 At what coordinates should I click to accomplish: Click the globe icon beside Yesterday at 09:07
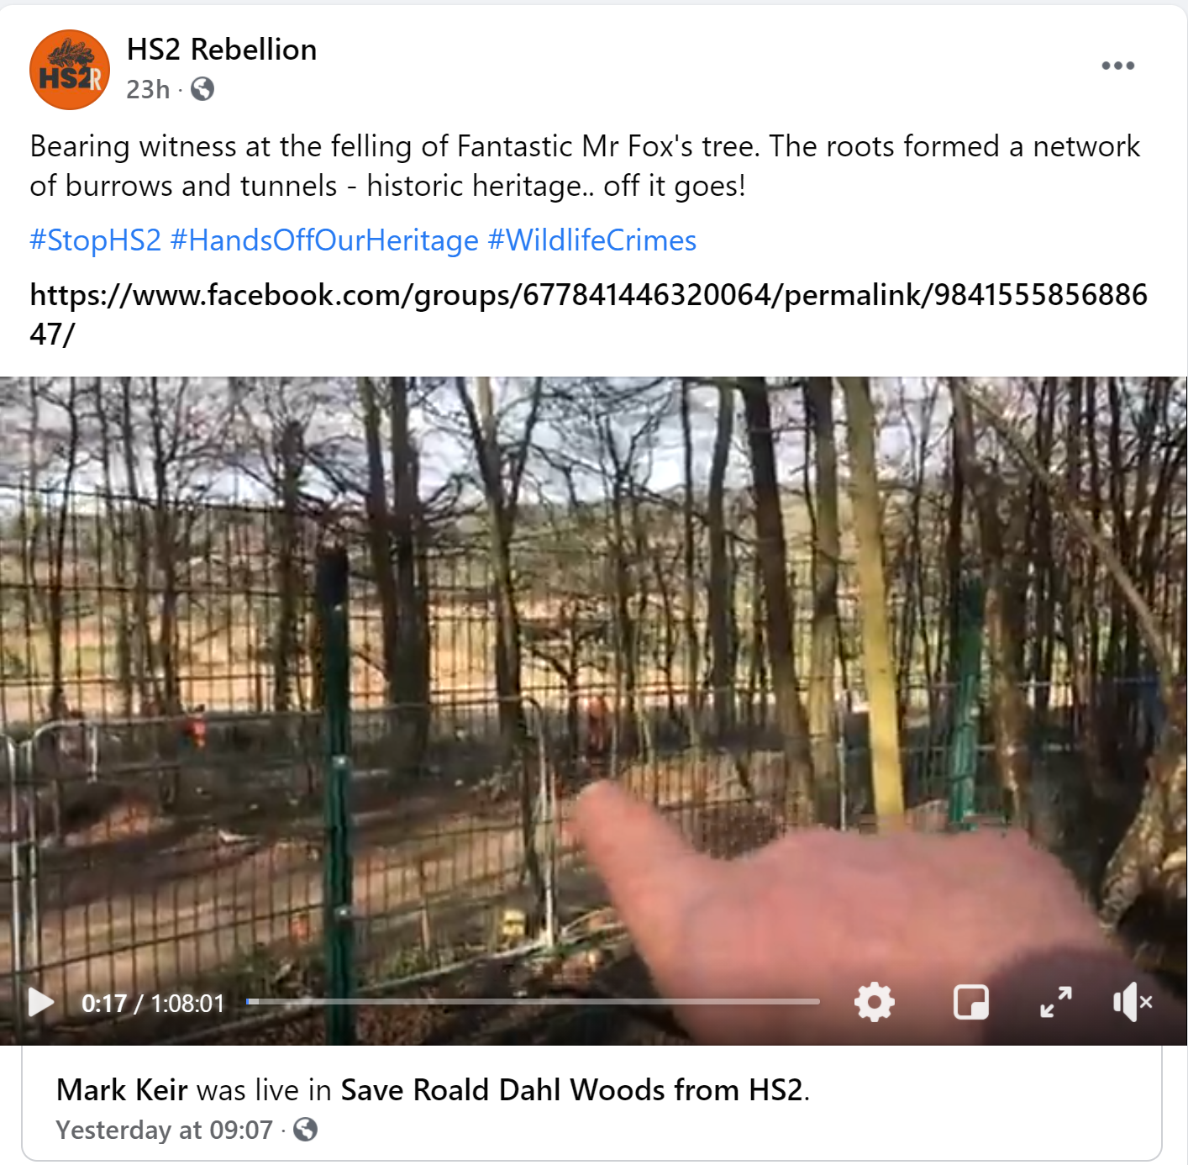(x=306, y=1130)
